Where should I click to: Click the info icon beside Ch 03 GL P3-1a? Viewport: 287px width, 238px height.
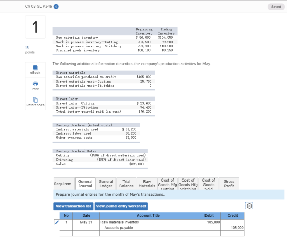(56, 7)
